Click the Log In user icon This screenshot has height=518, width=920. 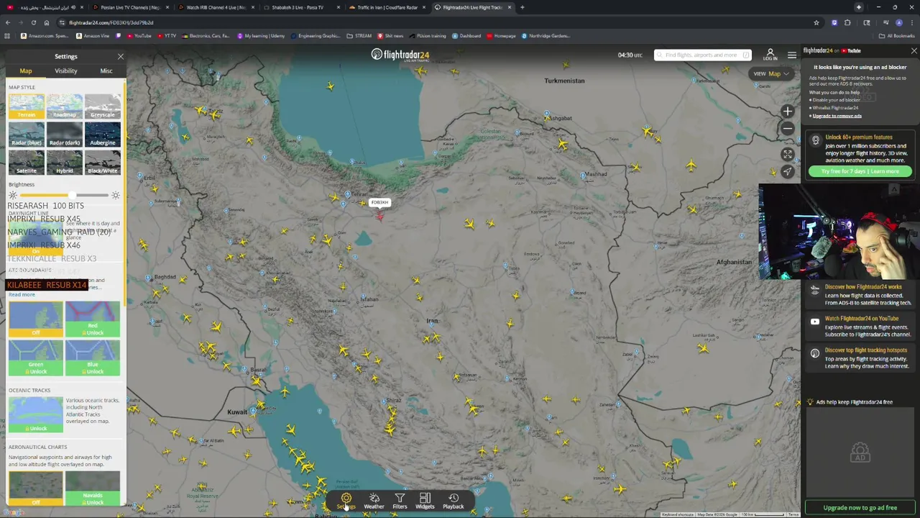coord(770,55)
